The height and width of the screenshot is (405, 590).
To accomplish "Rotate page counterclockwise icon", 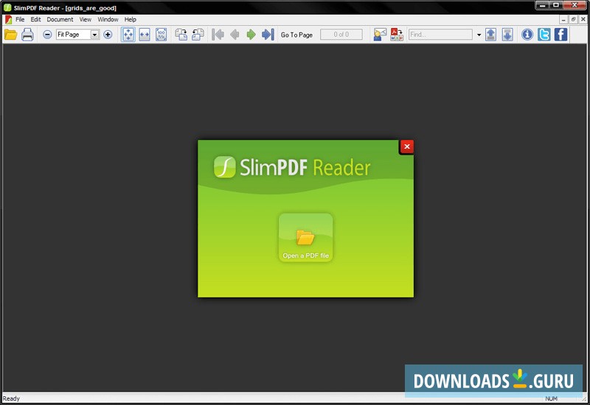I will click(198, 35).
